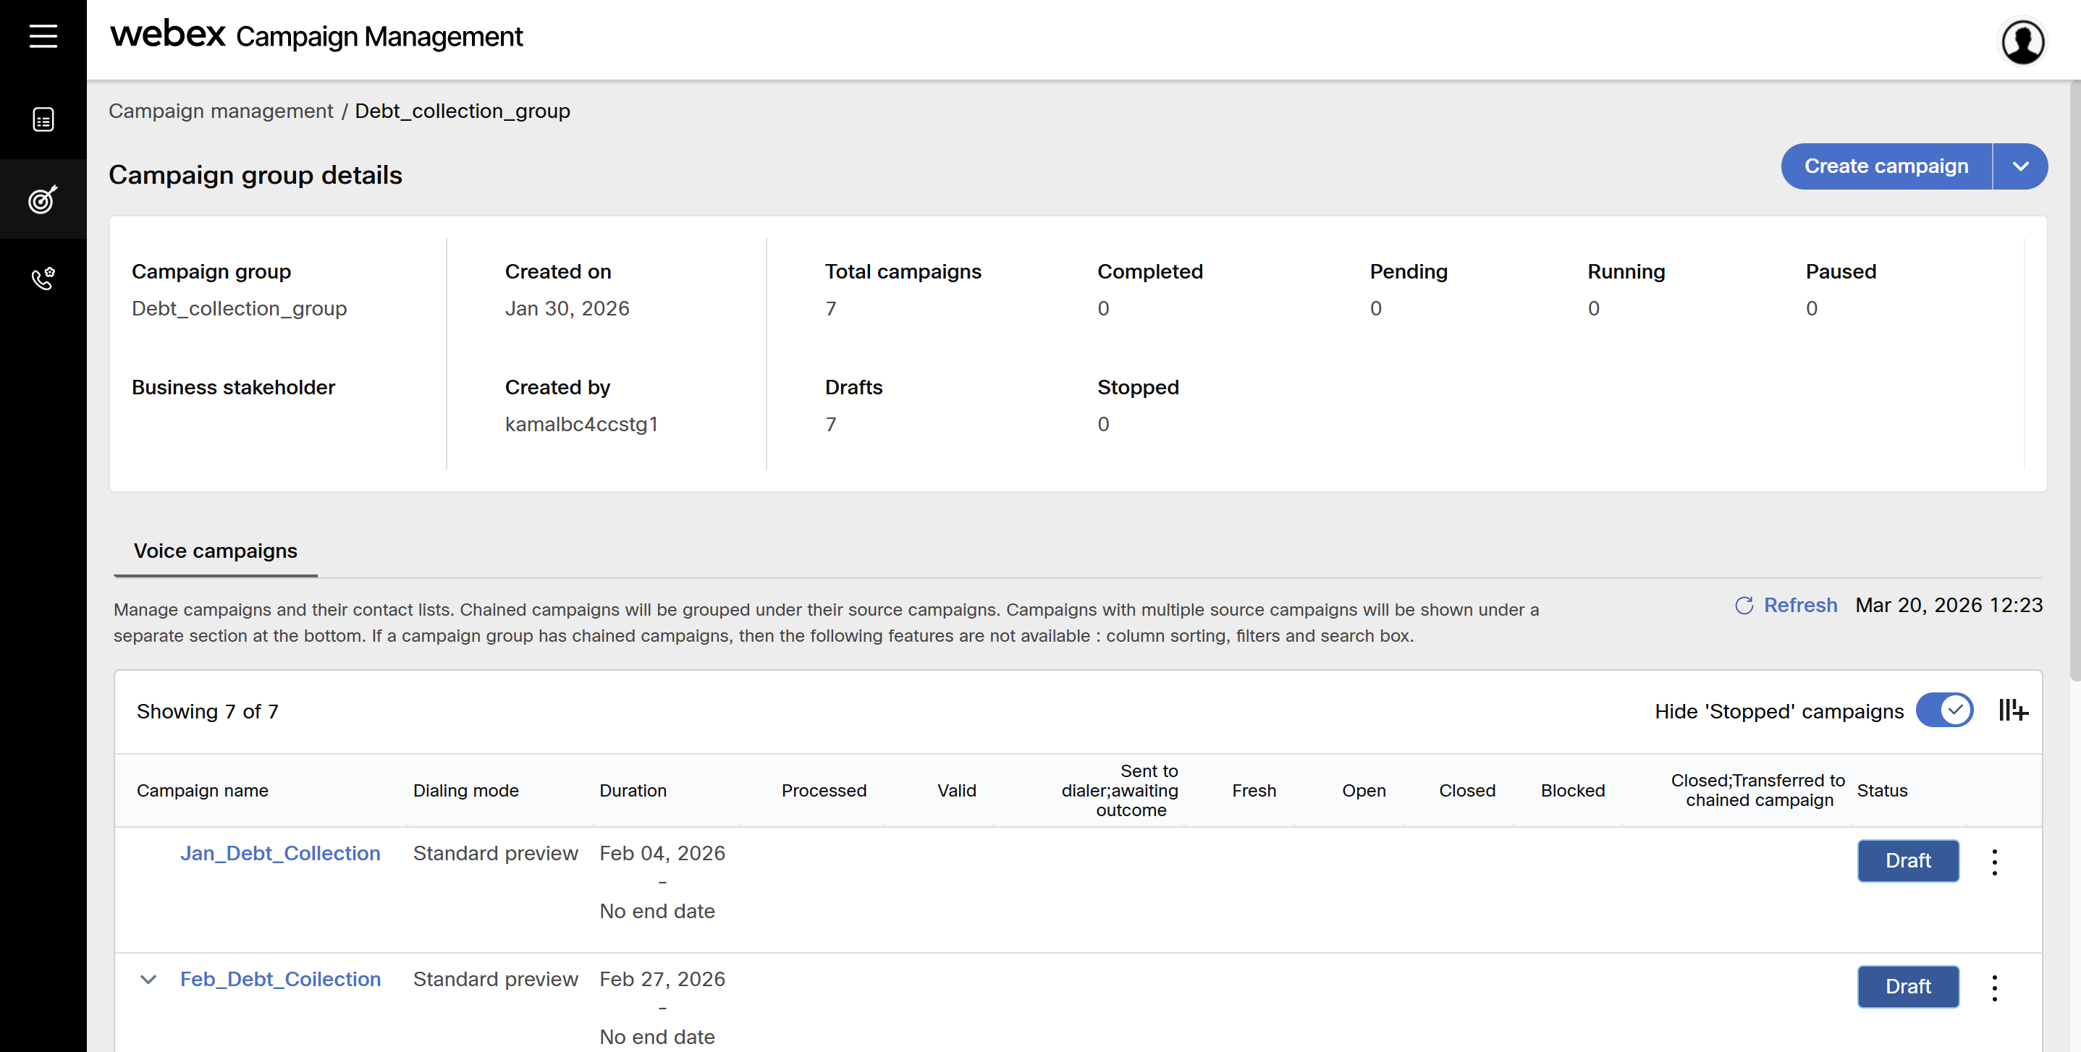
Task: Click the list icon in left sidebar
Action: pyautogui.click(x=43, y=119)
